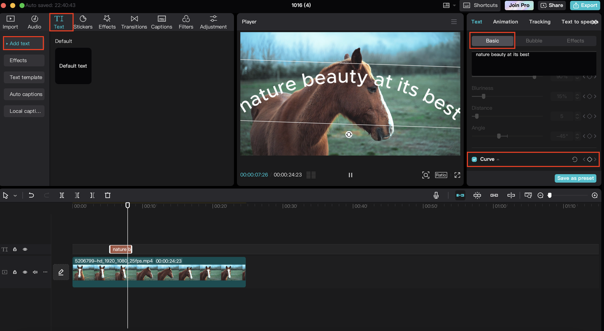The height and width of the screenshot is (331, 604).
Task: Record voiceover with the microphone icon
Action: coord(436,195)
